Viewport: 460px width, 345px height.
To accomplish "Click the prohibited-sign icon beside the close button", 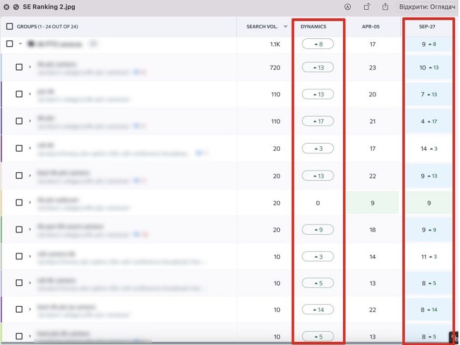I will point(16,7).
